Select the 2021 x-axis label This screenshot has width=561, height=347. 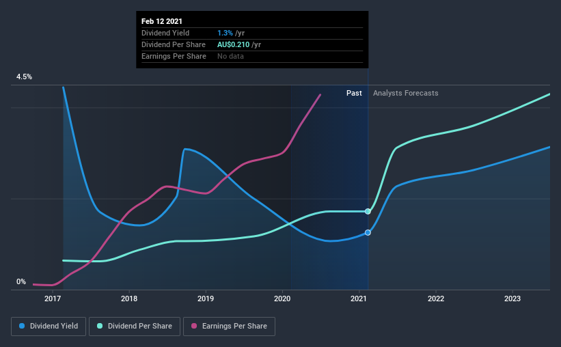coord(359,299)
